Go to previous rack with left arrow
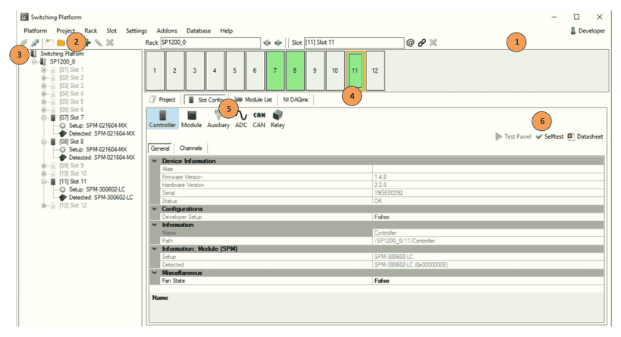Viewport: 621px width, 337px height. 267,42
